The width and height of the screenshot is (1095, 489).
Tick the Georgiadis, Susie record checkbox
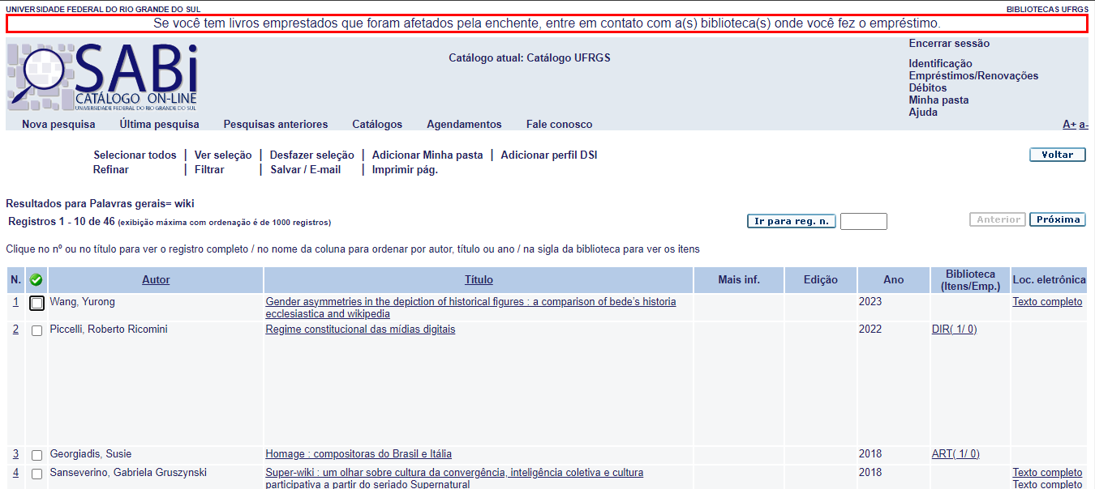(36, 456)
